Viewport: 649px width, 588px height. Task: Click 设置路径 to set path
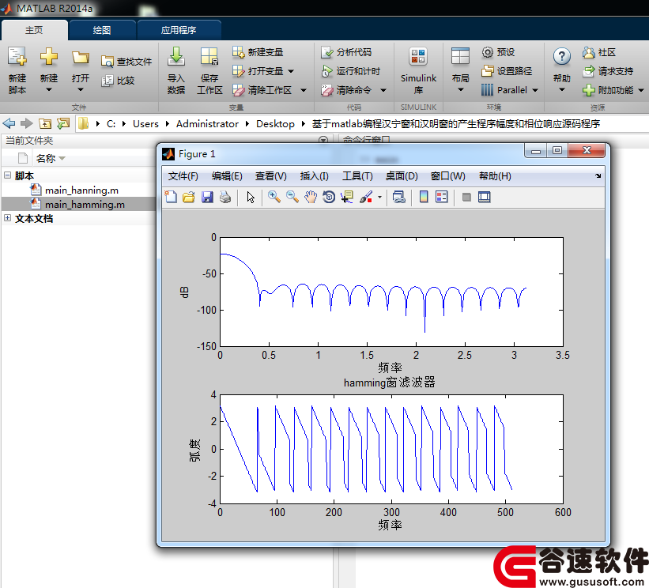(x=507, y=71)
